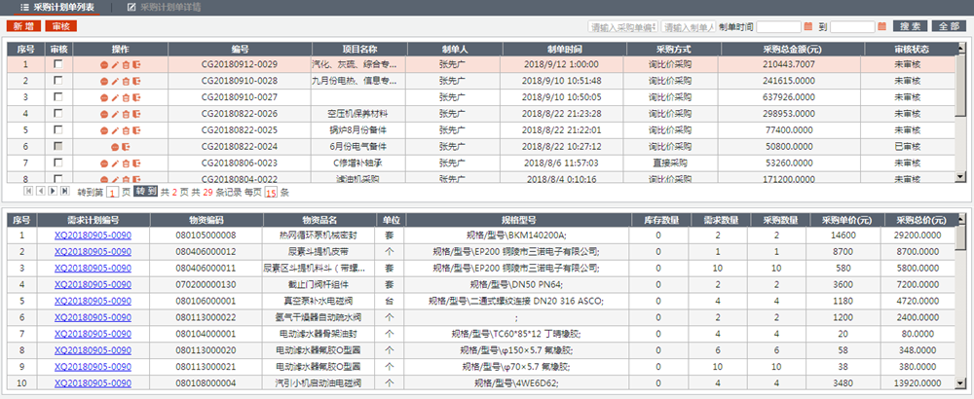974x399 pixels.
Task: Click the trash delete icon for CG20180910-0028
Action: click(126, 81)
